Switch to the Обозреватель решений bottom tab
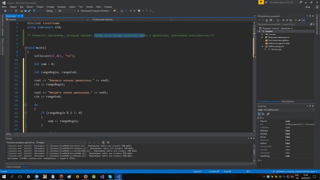The image size is (320, 180). coord(268,101)
